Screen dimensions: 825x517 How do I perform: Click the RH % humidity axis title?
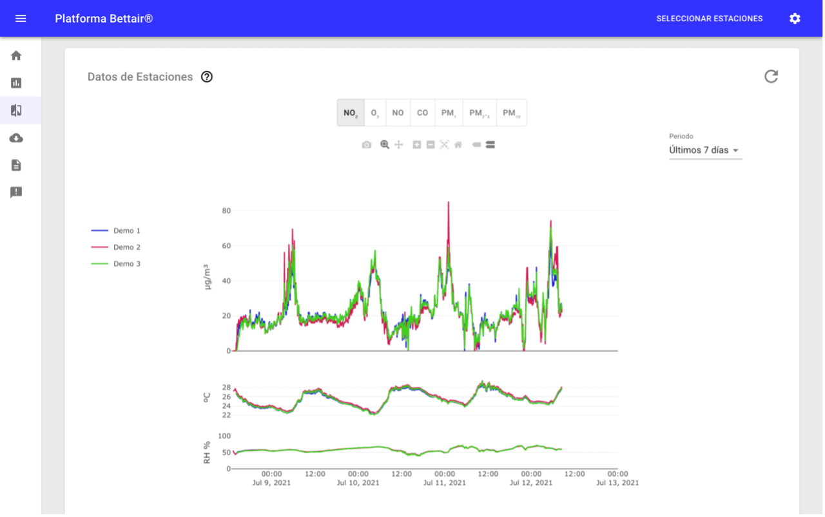(x=207, y=453)
